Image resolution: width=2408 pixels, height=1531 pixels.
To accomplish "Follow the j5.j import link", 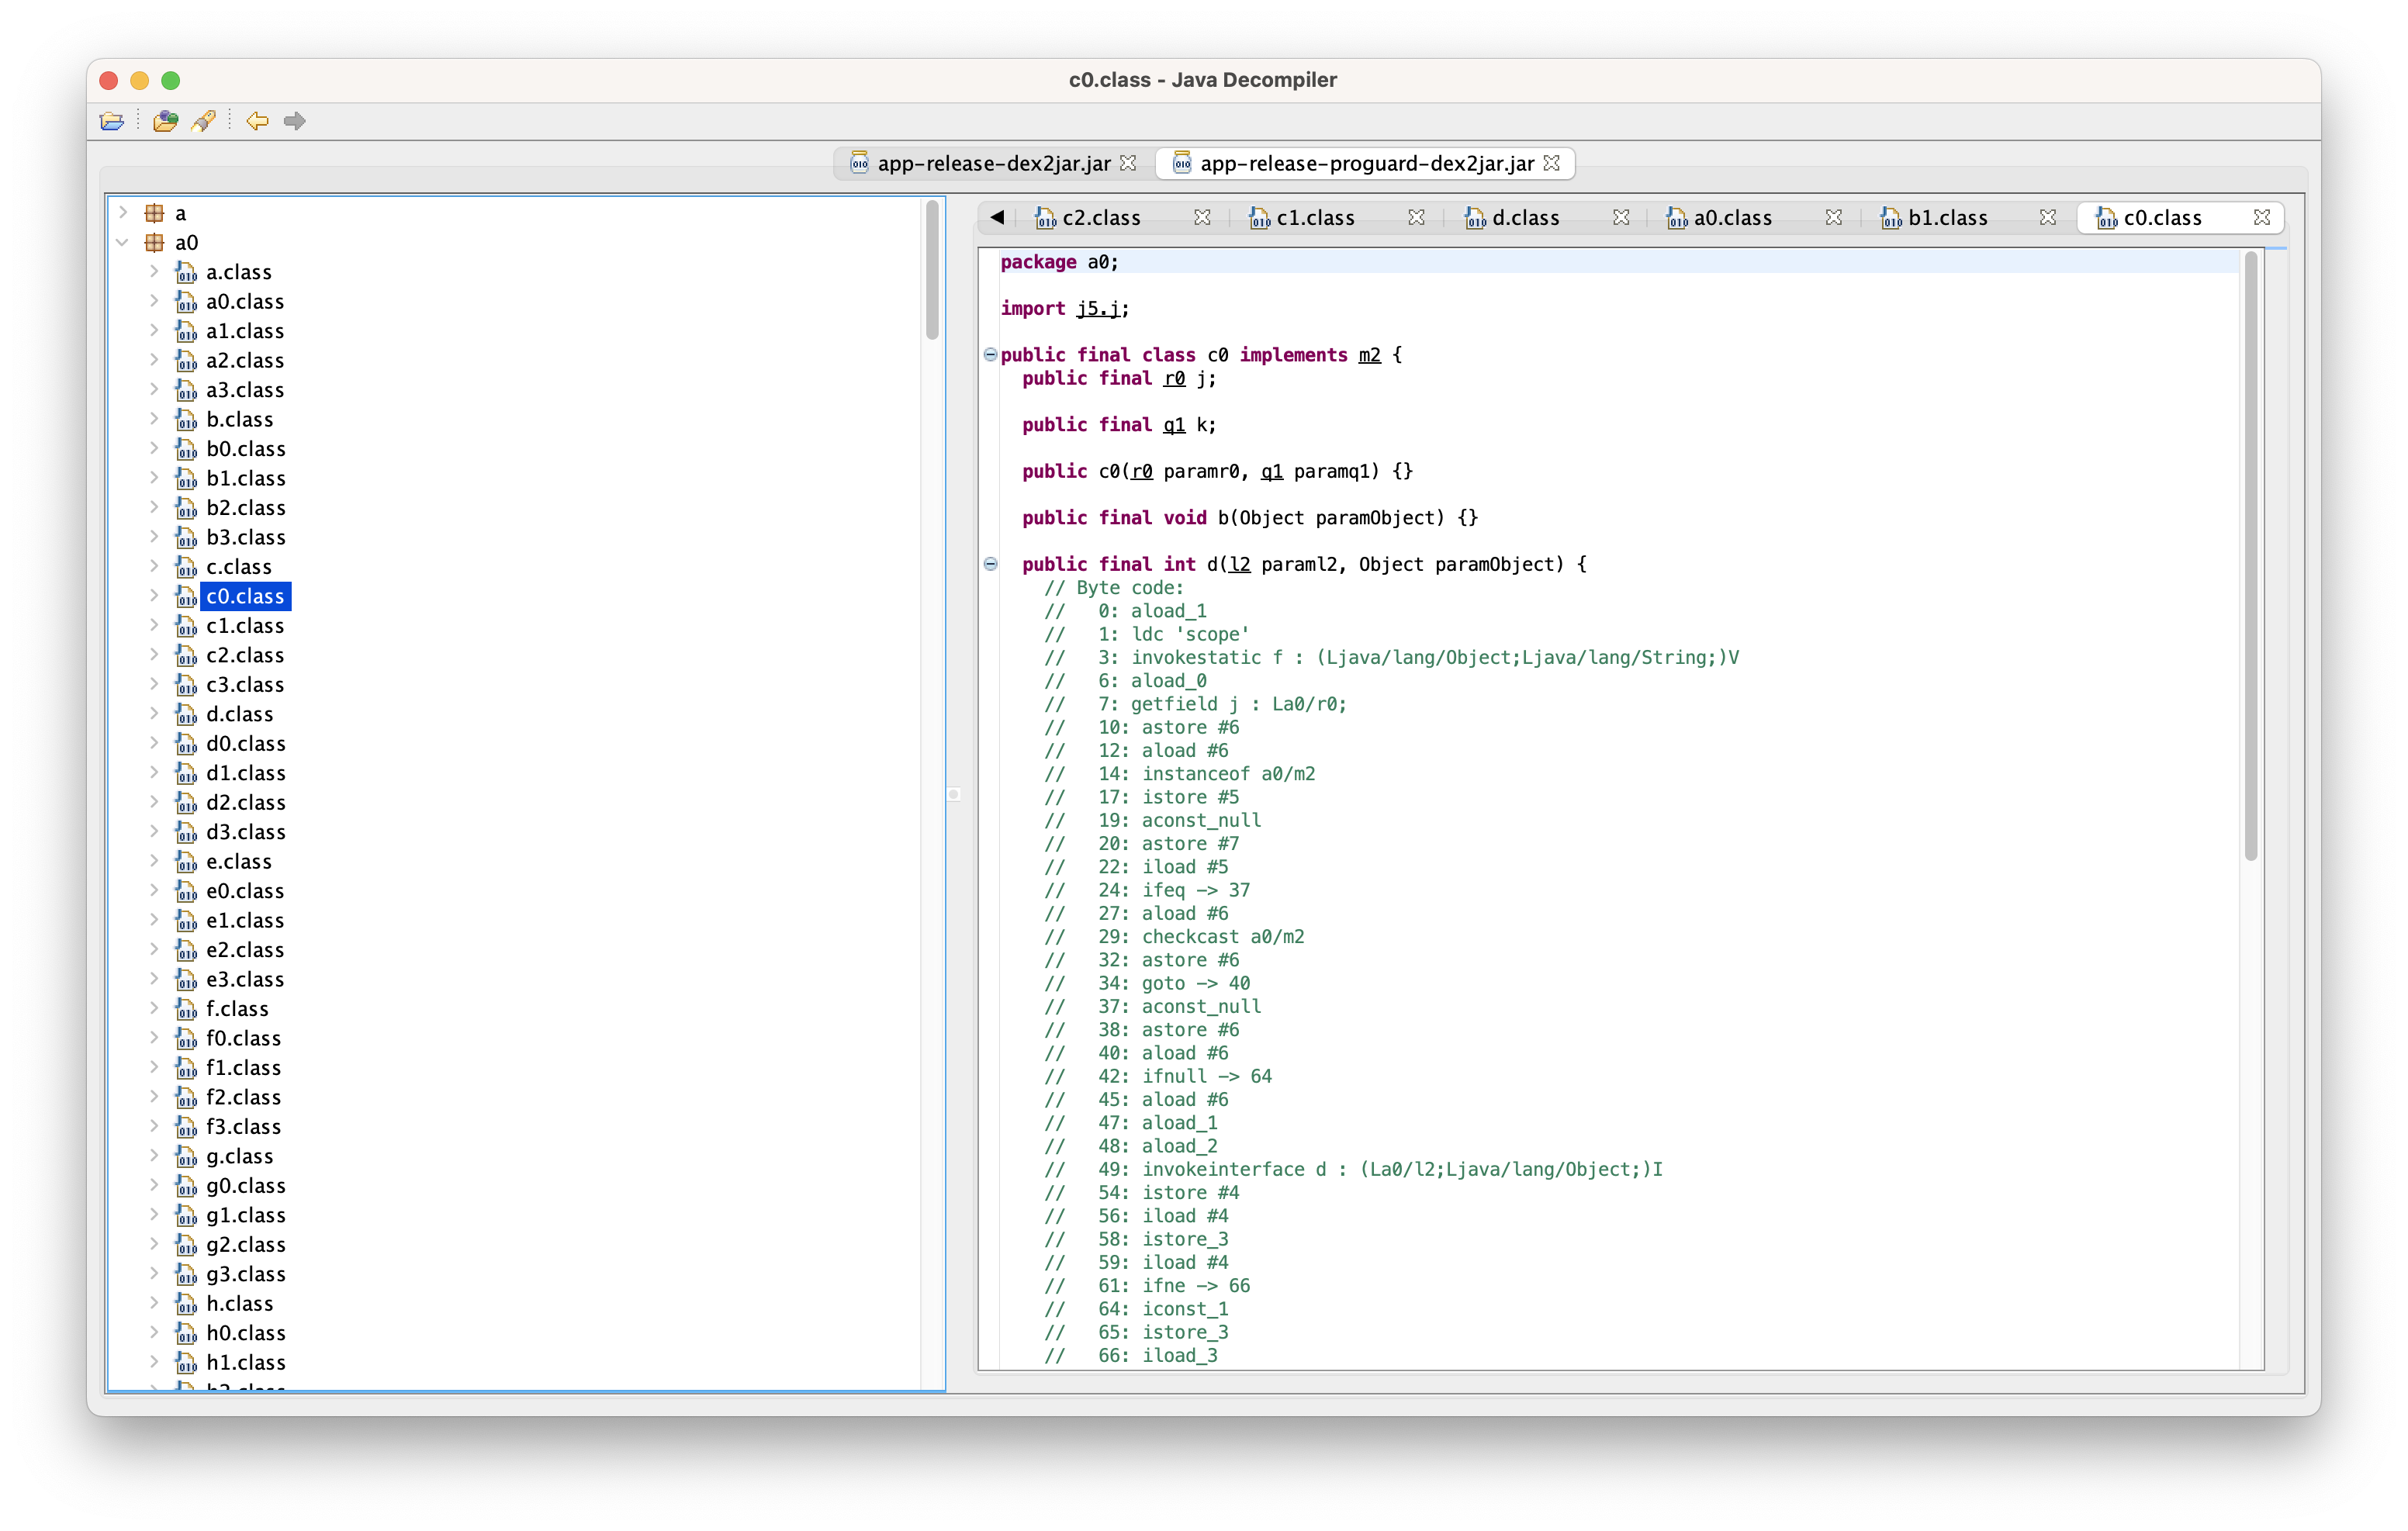I will pos(1098,309).
